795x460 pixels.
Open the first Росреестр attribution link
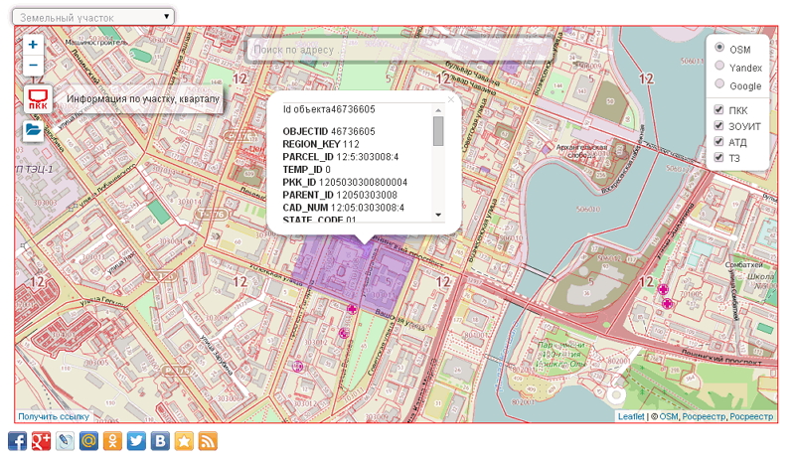(704, 416)
